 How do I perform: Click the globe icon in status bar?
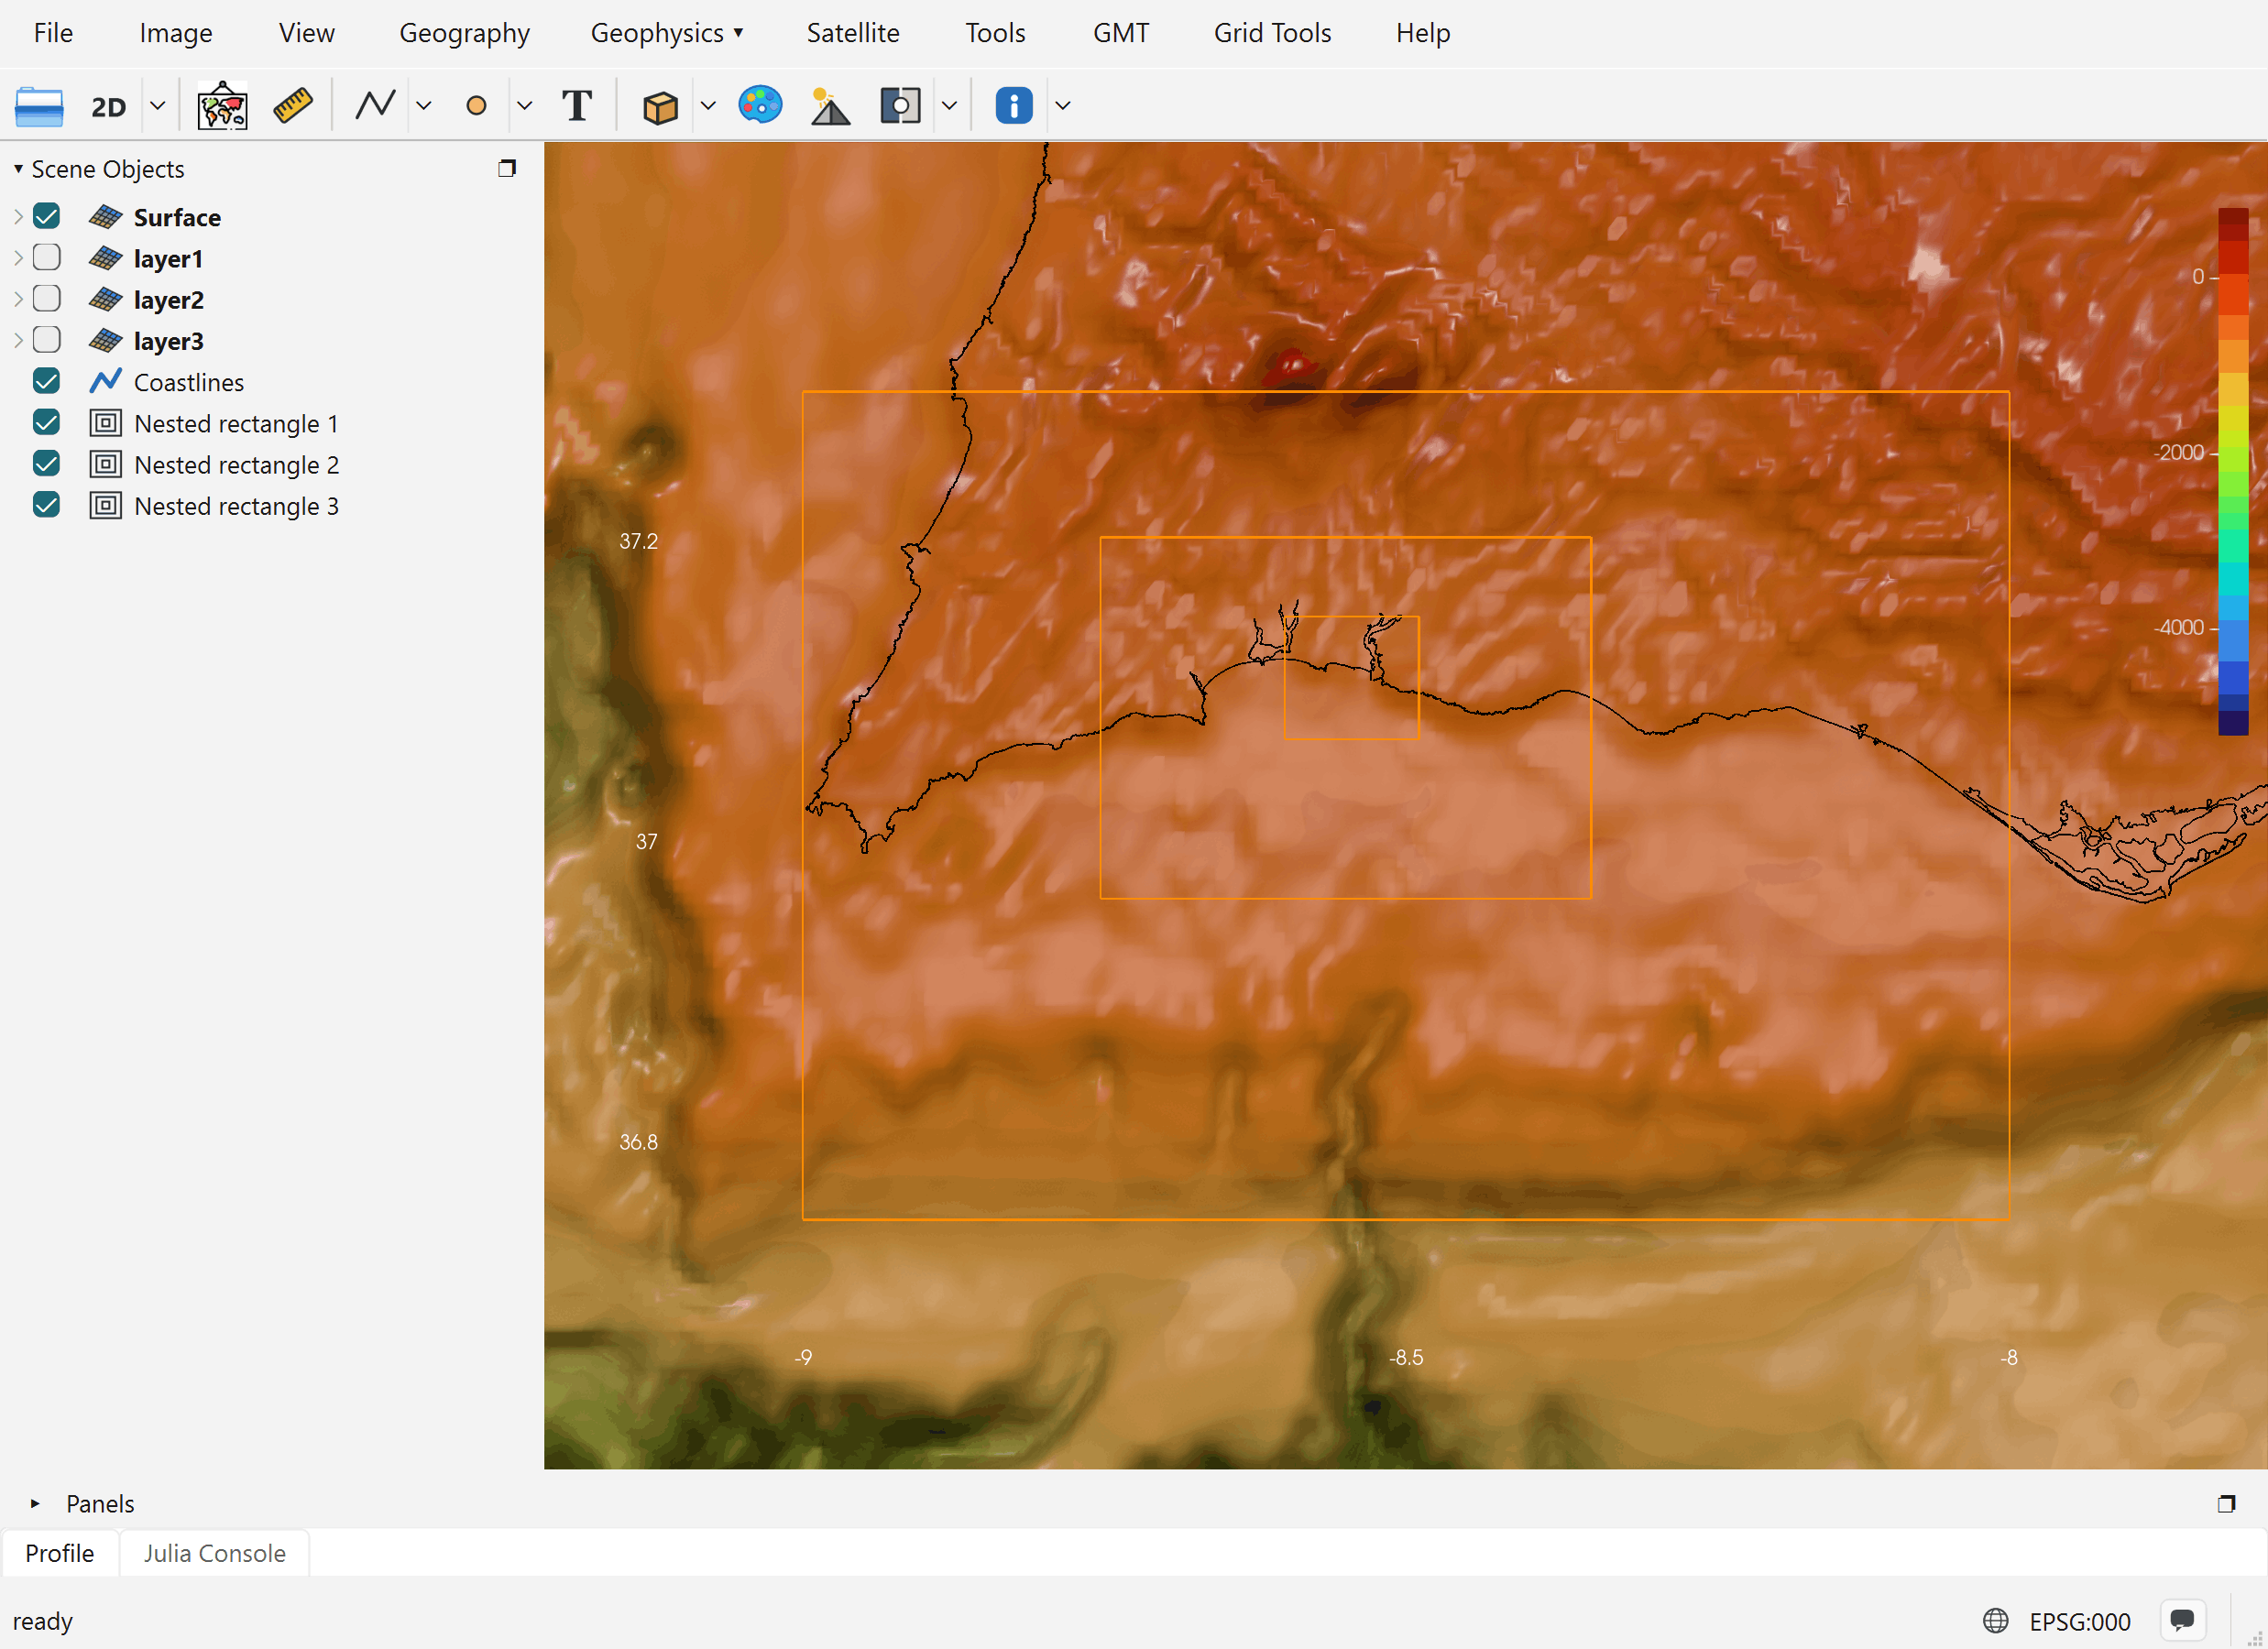[1995, 1620]
